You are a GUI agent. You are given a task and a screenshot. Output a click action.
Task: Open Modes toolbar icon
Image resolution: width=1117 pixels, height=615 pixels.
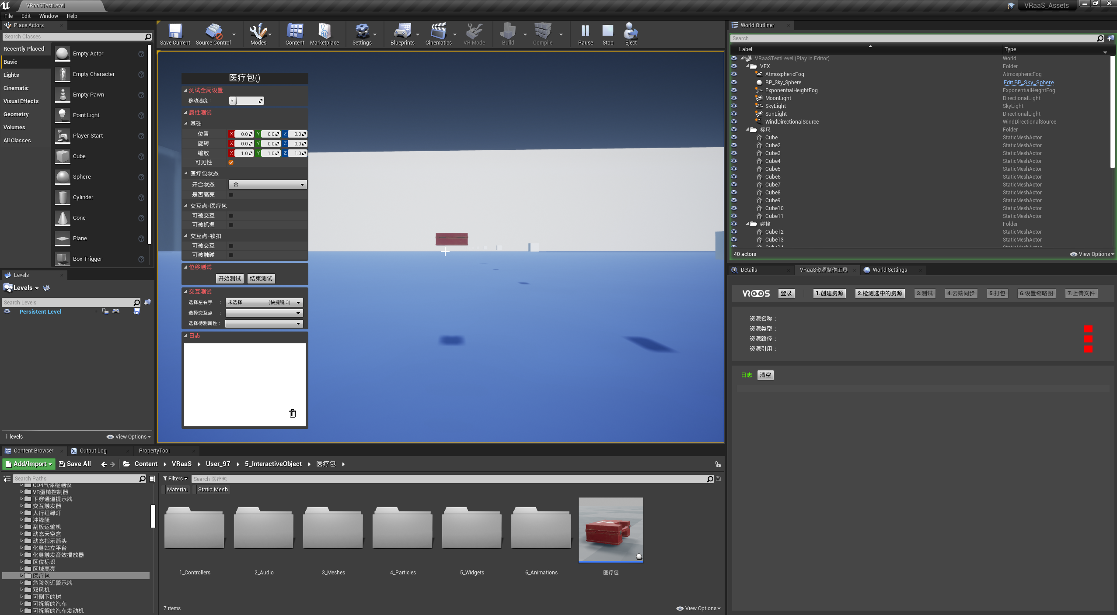(x=258, y=34)
